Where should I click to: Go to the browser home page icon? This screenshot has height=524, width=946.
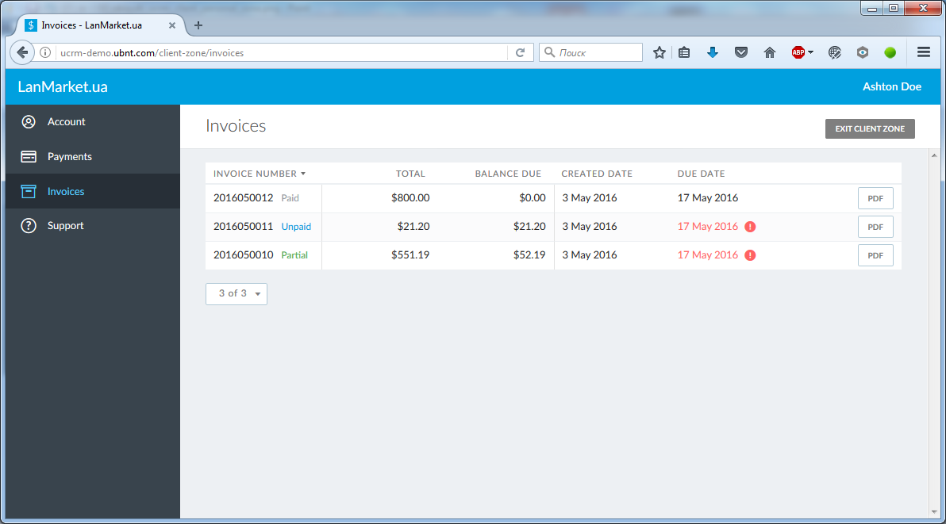[769, 52]
